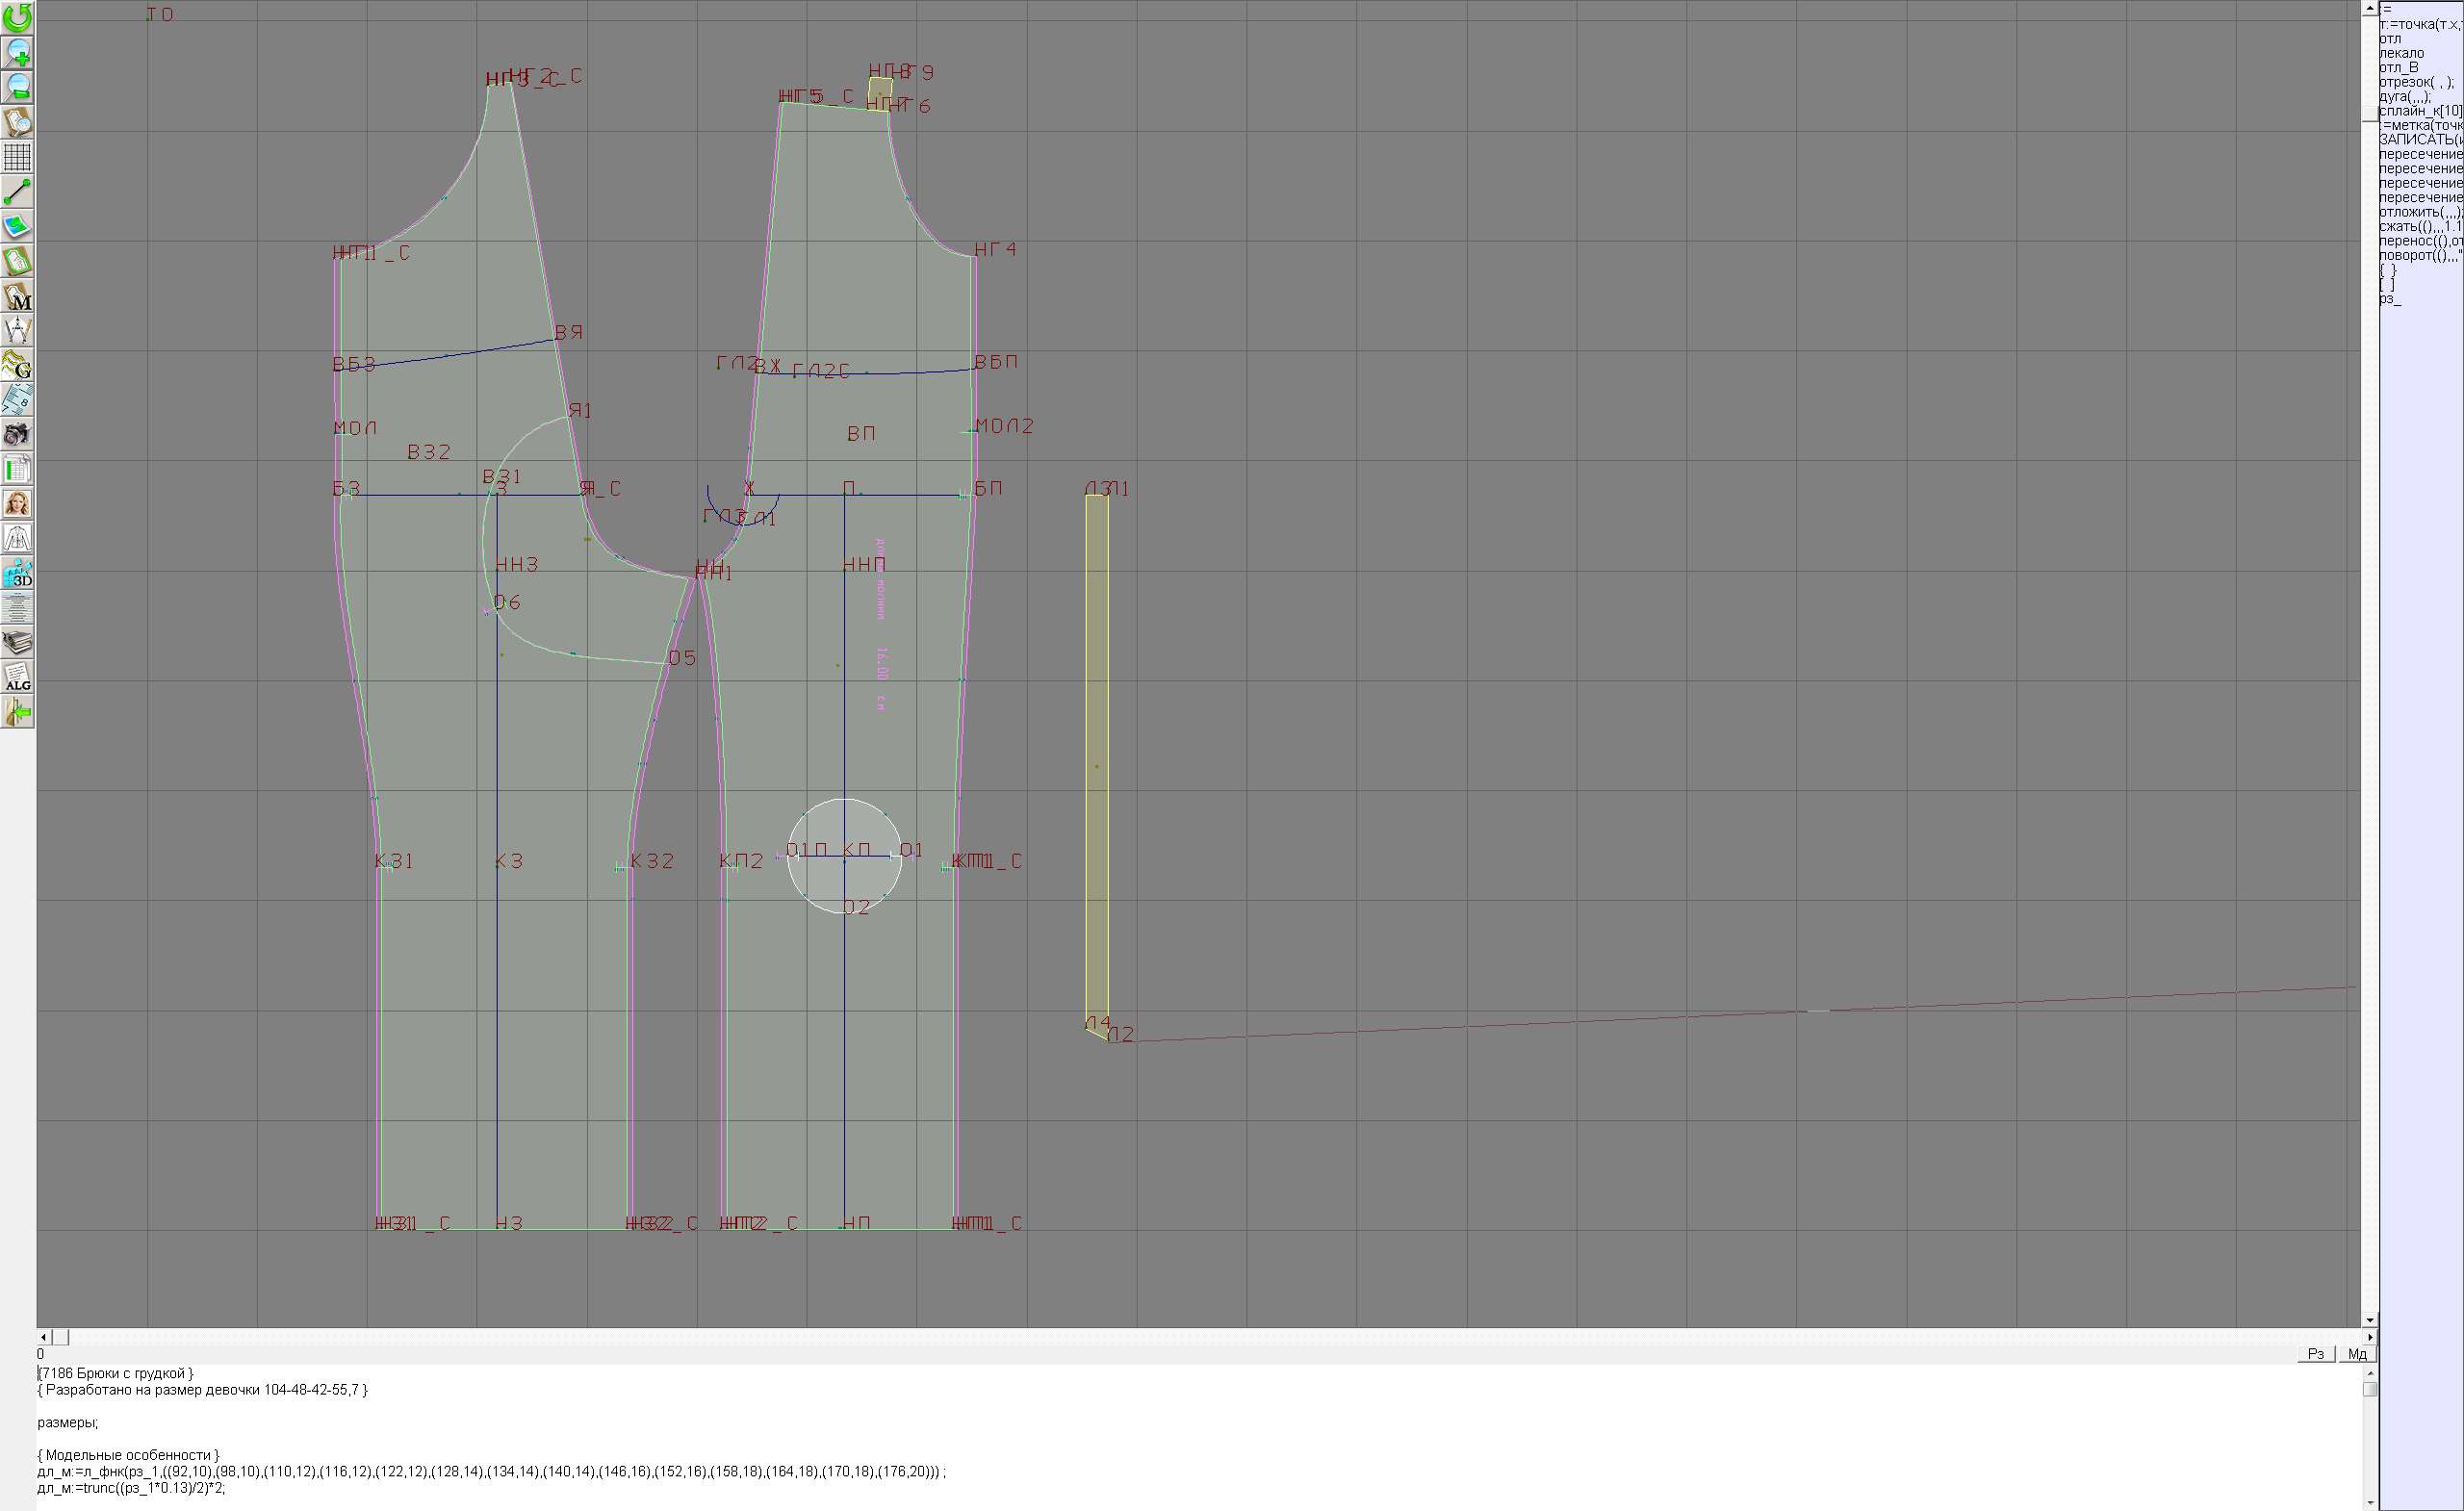This screenshot has height=1511, width=2464.
Task: Toggle the grid display icon
Action: point(18,157)
